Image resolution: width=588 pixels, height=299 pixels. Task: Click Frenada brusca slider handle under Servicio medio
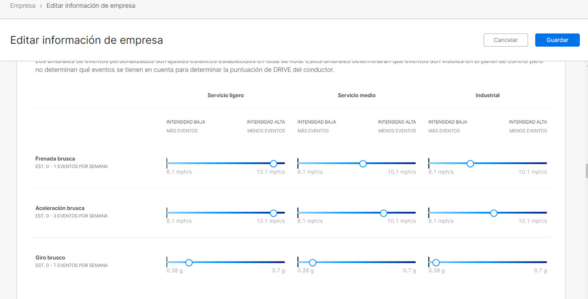tap(363, 164)
